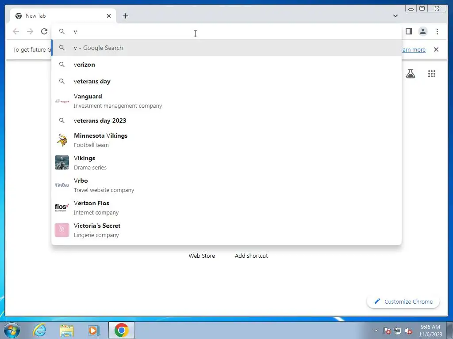Open the profile avatar button
453x339 pixels.
[x=423, y=31]
